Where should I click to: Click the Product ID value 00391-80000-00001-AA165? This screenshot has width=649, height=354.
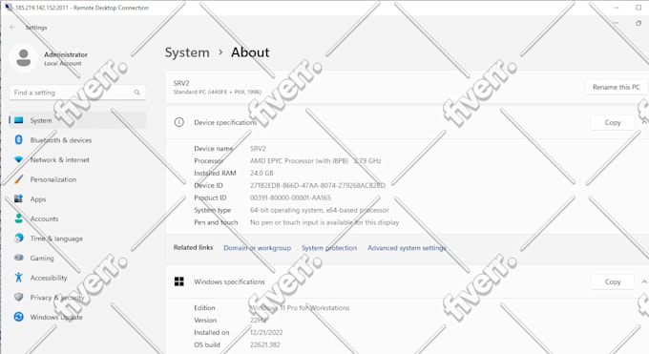[x=290, y=198]
